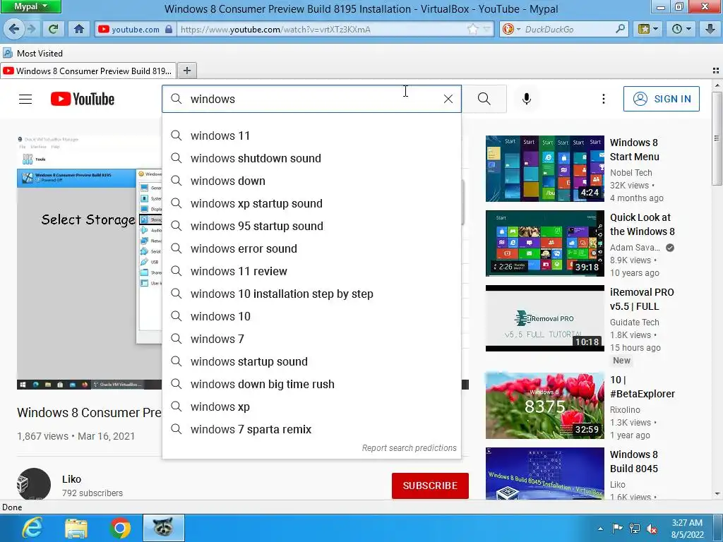Open the Windows 8 Build 8045 thumbnail
Screen dimensions: 723x542
point(544,474)
